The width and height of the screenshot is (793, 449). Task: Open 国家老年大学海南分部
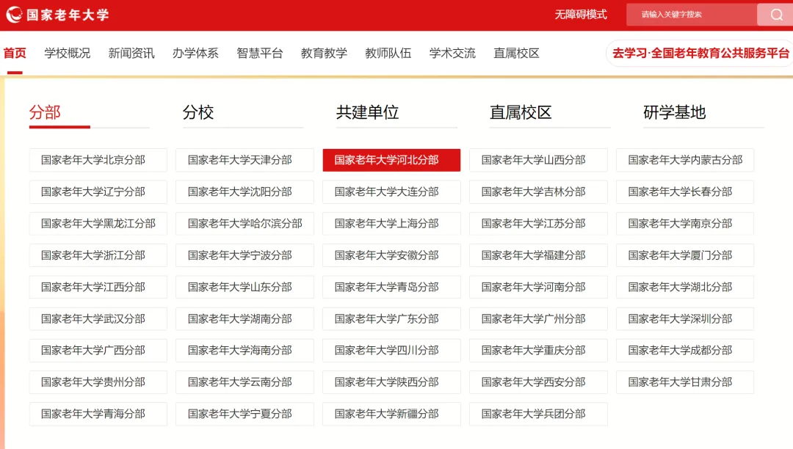click(x=245, y=351)
